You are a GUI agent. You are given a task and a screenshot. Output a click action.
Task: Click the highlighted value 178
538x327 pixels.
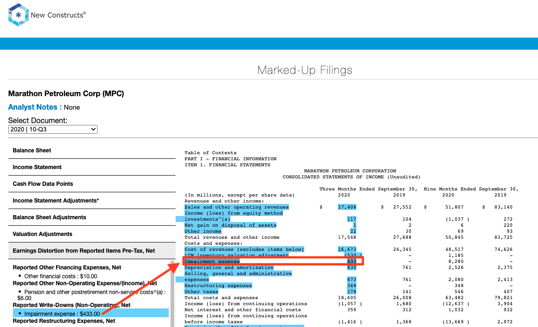tap(352, 292)
